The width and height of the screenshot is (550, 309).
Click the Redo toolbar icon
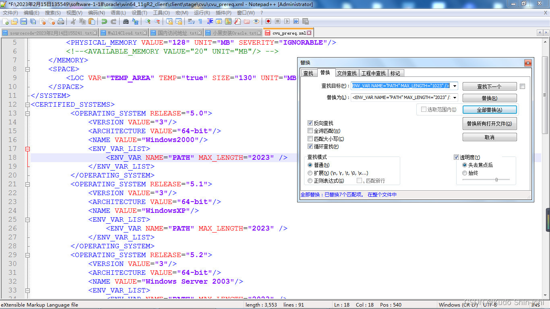(x=114, y=21)
